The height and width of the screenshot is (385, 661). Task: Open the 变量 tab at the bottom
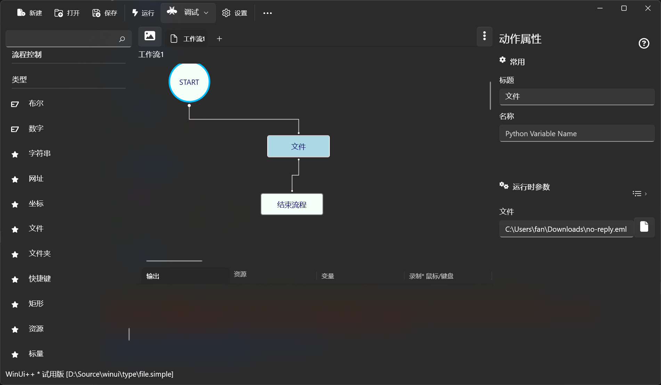click(x=327, y=276)
